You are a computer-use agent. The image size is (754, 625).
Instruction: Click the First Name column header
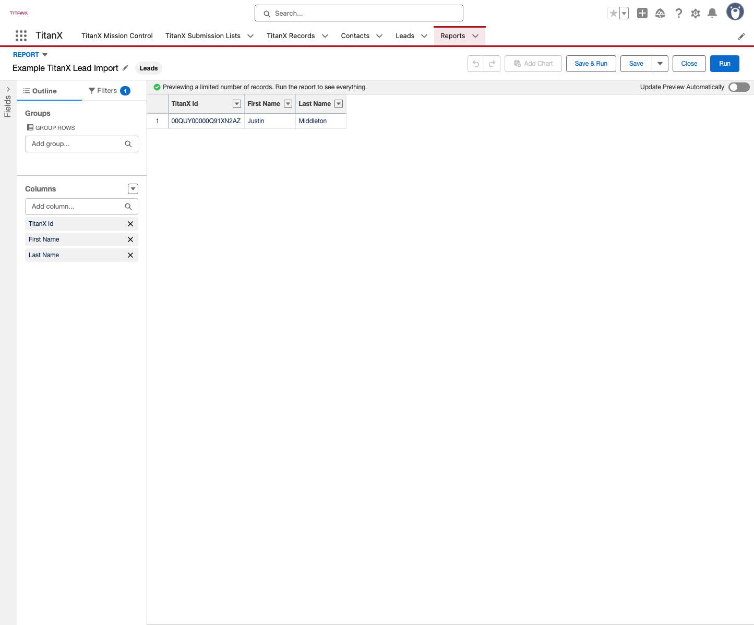pos(270,104)
